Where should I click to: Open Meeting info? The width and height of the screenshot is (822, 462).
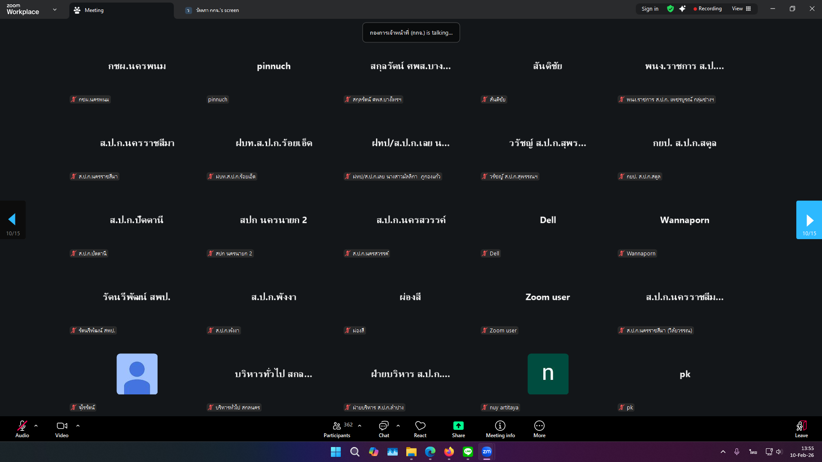pyautogui.click(x=500, y=426)
